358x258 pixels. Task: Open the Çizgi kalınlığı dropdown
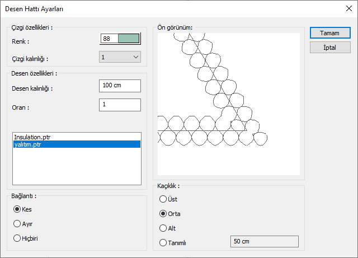click(x=120, y=57)
